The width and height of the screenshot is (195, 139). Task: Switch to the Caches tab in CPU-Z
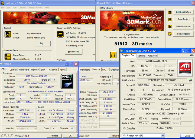(13, 70)
